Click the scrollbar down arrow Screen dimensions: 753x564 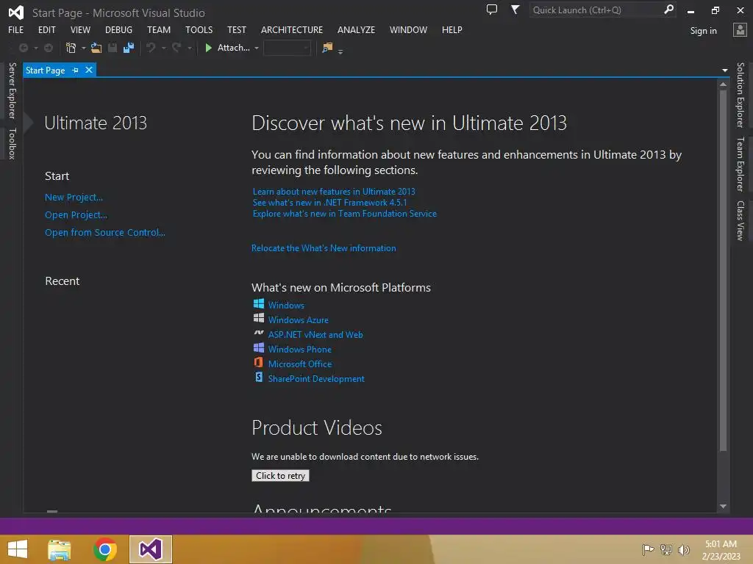coord(723,506)
